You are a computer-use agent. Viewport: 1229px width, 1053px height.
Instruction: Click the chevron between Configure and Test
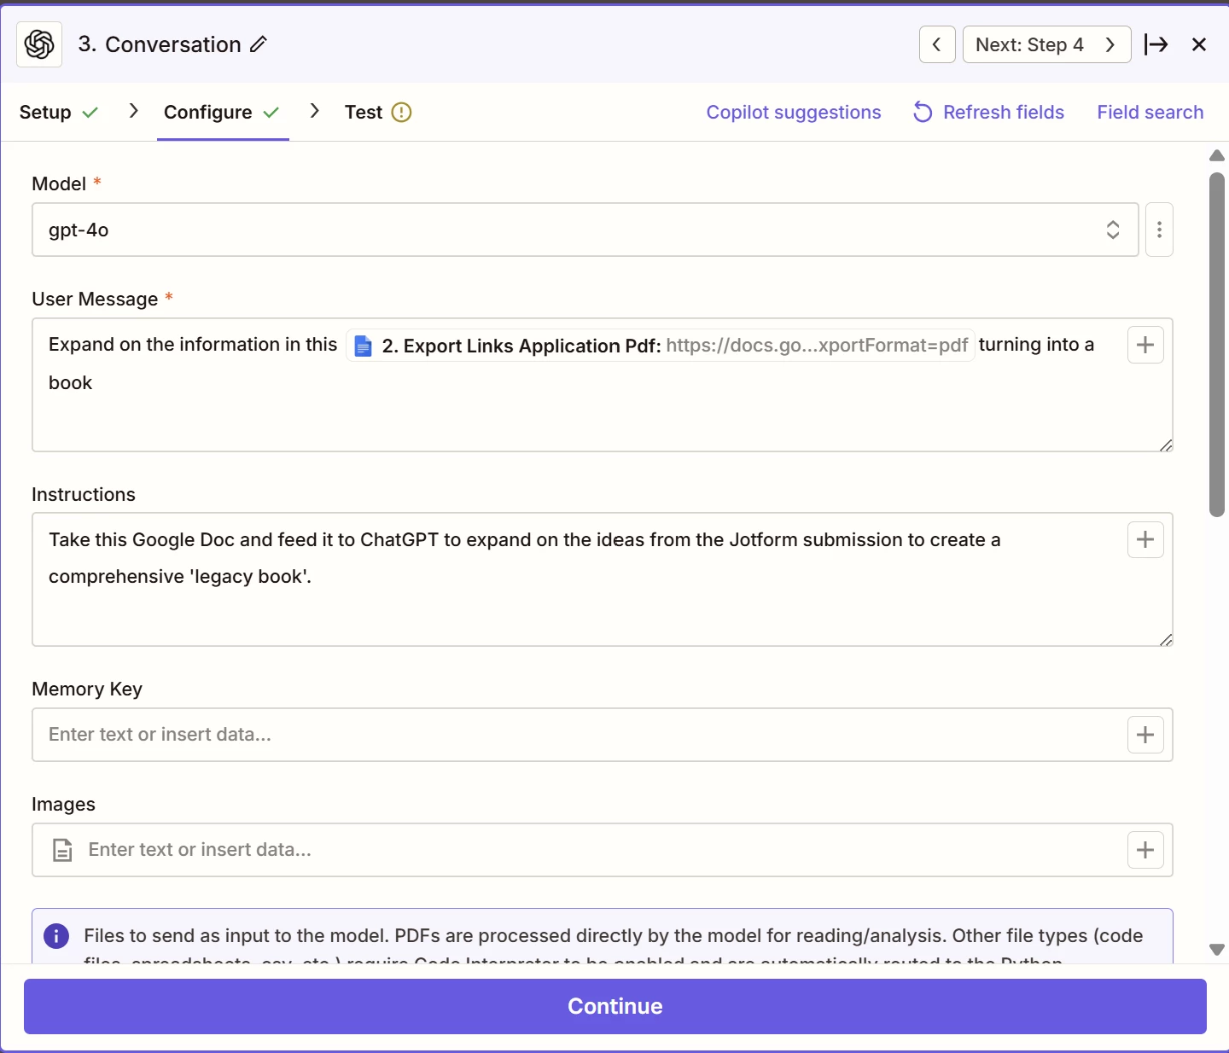tap(314, 111)
